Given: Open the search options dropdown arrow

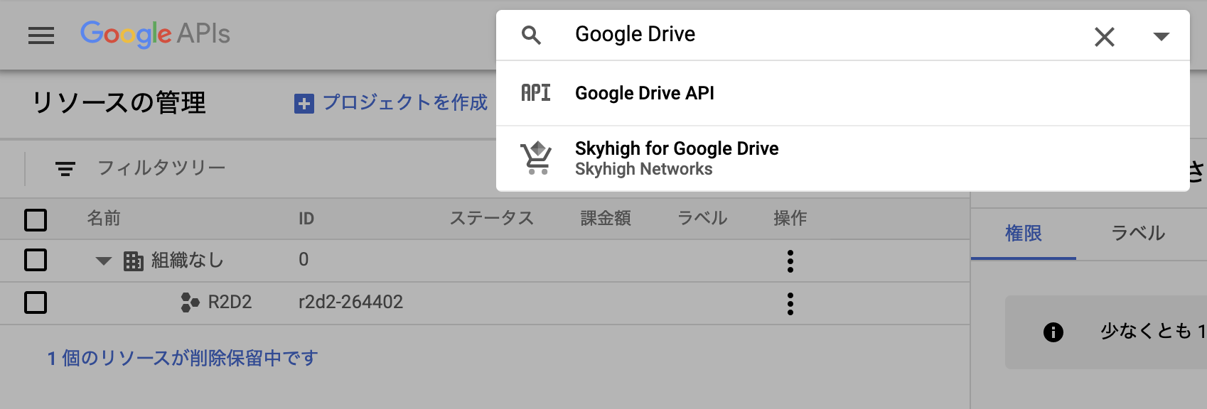Looking at the screenshot, I should (1161, 36).
